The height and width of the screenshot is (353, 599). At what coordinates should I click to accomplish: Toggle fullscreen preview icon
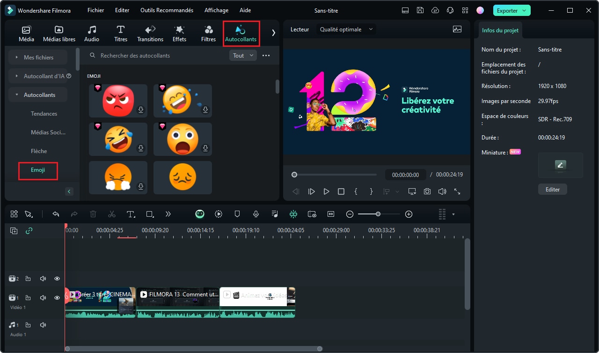point(457,191)
